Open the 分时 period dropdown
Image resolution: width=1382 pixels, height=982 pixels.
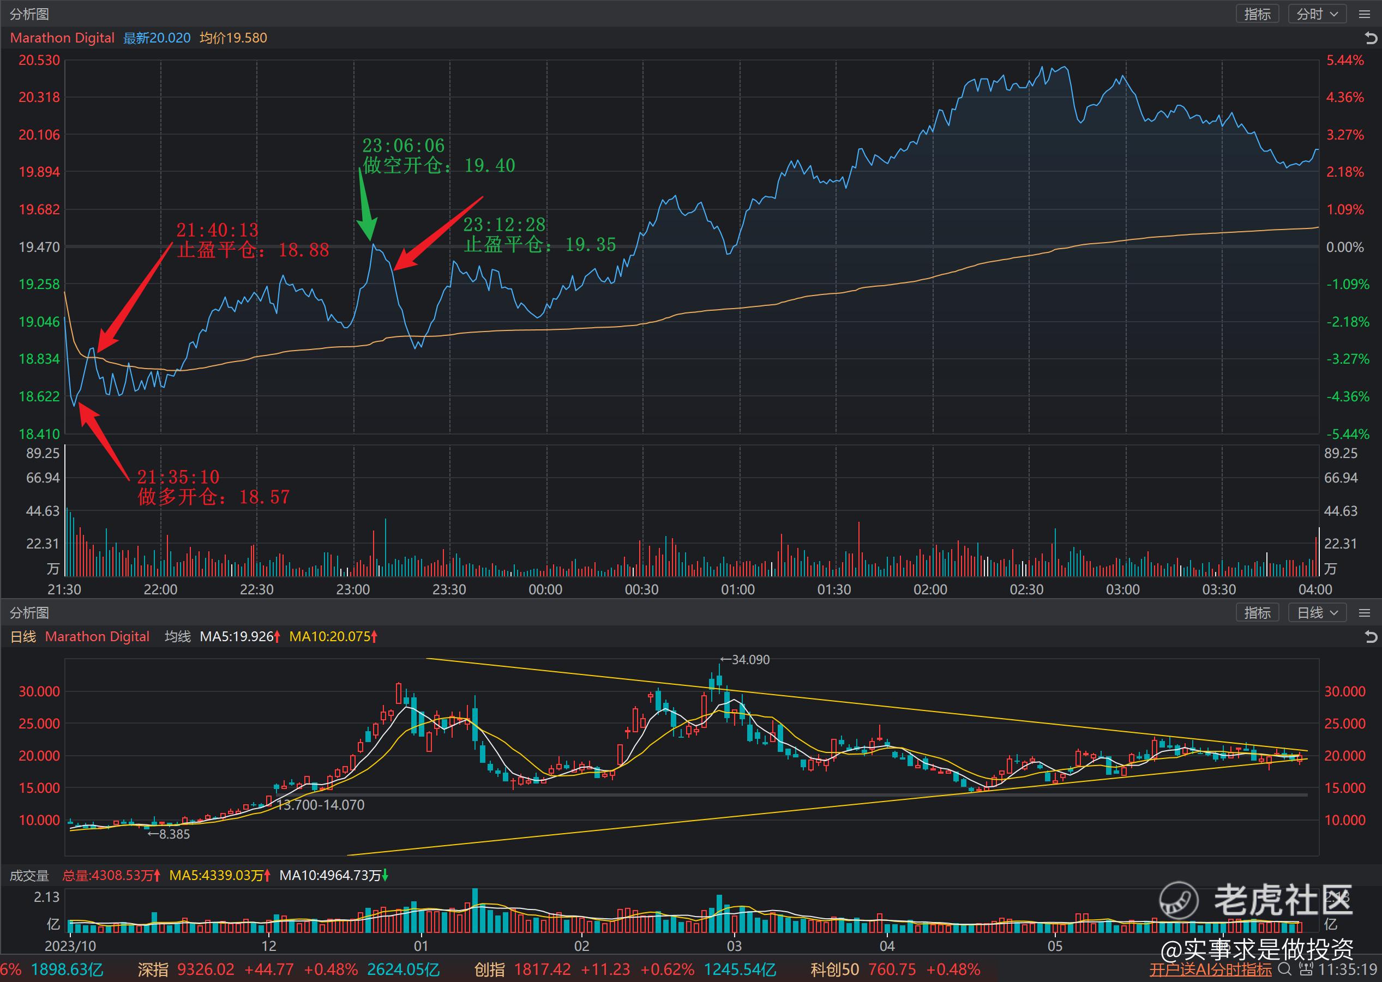click(x=1317, y=14)
